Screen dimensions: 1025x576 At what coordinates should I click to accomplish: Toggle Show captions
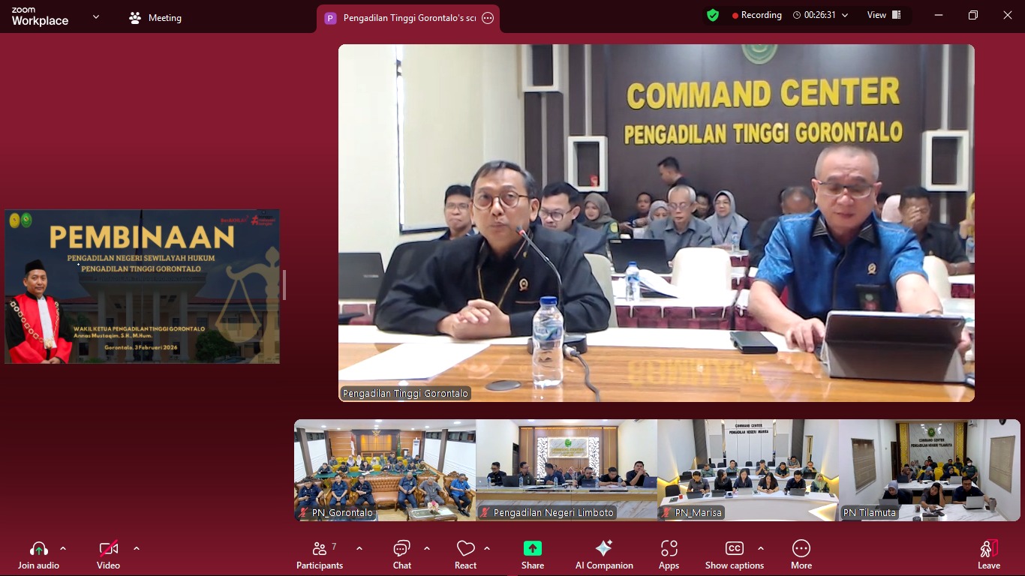[734, 549]
